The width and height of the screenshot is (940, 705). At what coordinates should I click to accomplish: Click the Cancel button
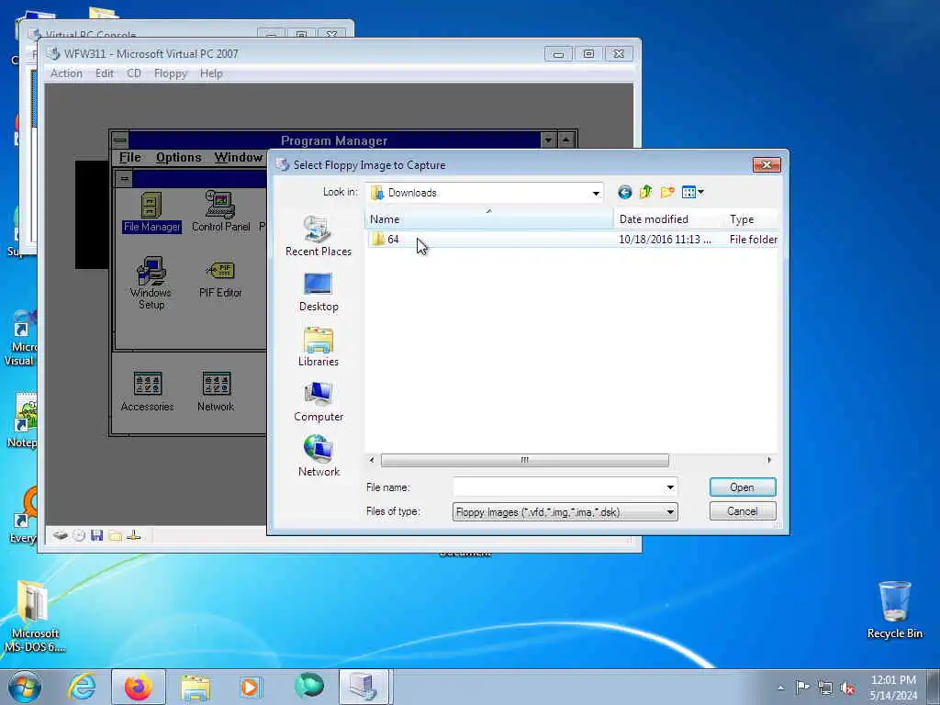(x=742, y=511)
